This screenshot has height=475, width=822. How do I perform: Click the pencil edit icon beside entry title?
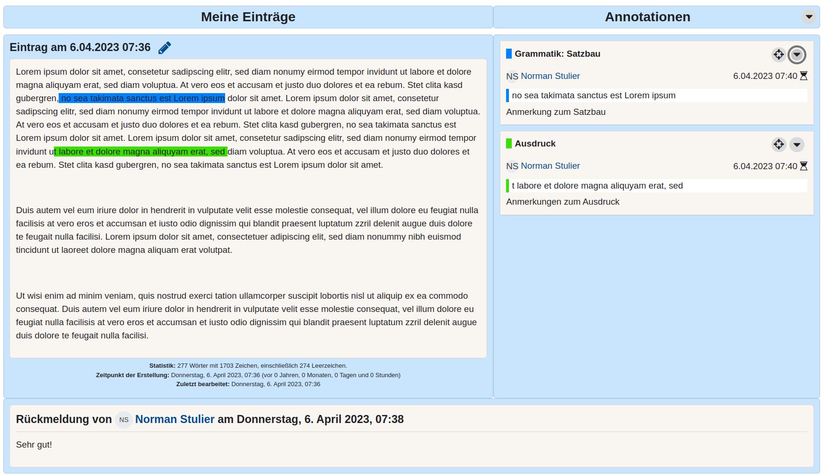(165, 48)
